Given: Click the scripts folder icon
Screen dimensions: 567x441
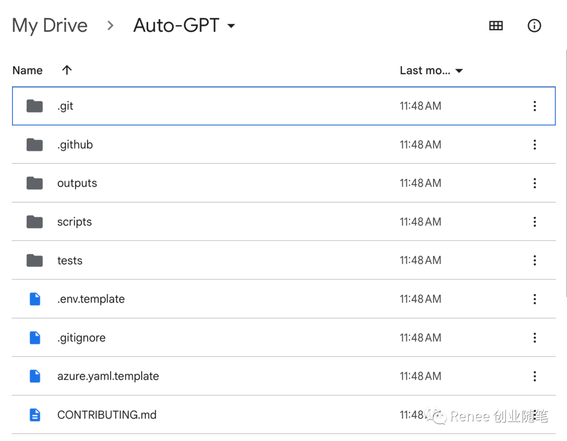Looking at the screenshot, I should [x=35, y=222].
